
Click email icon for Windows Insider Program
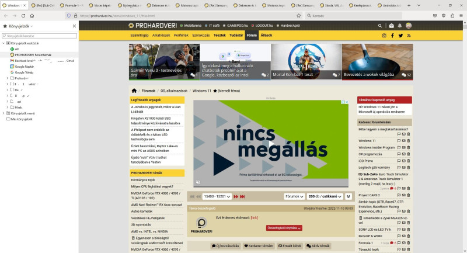403,147
